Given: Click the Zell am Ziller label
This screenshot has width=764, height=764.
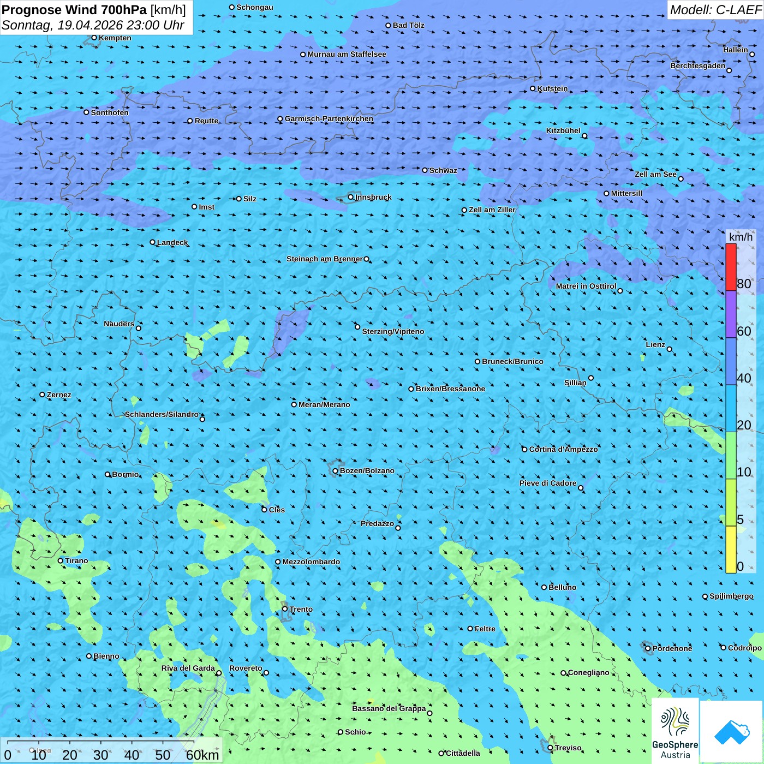Looking at the screenshot, I should [x=492, y=210].
